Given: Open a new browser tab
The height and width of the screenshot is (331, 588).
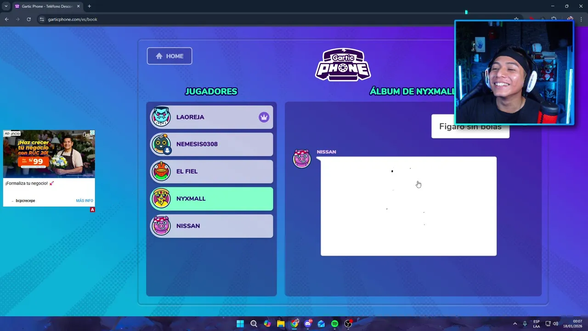Looking at the screenshot, I should [x=89, y=6].
